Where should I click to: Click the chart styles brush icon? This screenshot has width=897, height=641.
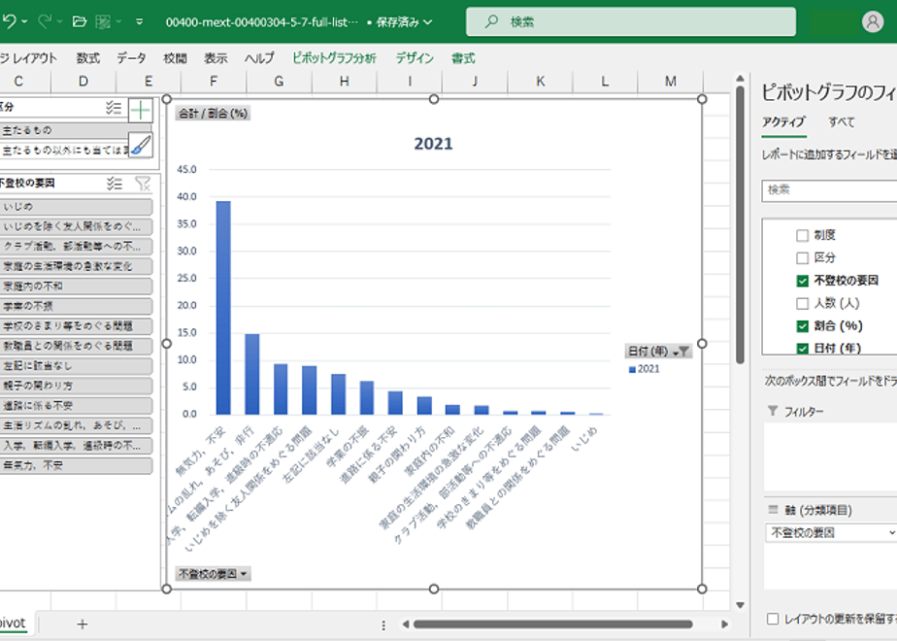140,145
